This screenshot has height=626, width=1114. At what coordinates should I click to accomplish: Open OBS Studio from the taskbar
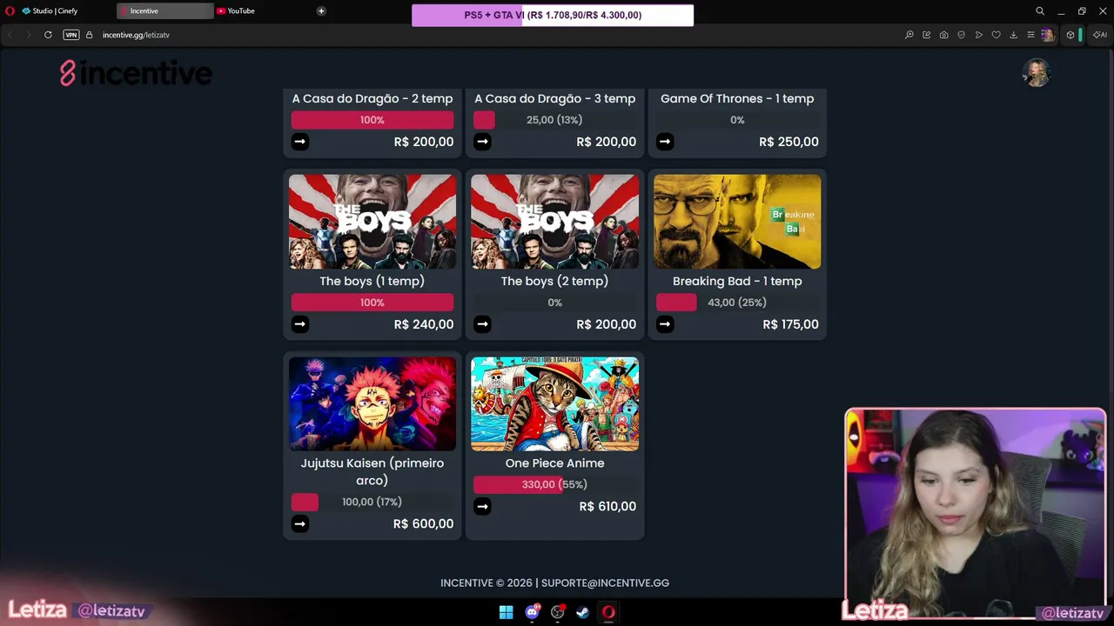[x=557, y=612]
